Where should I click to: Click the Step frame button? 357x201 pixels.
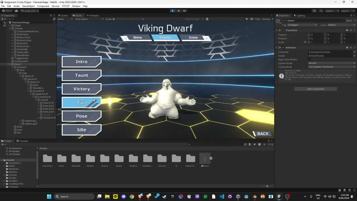(184, 11)
